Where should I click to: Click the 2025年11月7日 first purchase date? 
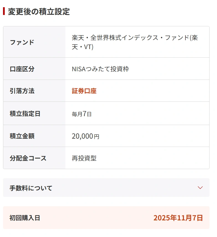pyautogui.click(x=178, y=218)
